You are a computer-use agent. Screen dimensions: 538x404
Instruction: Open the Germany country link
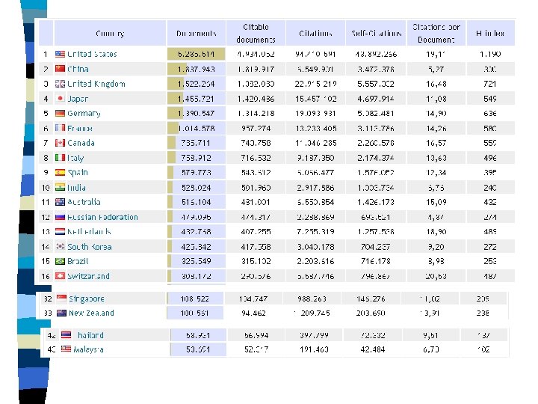(x=84, y=114)
